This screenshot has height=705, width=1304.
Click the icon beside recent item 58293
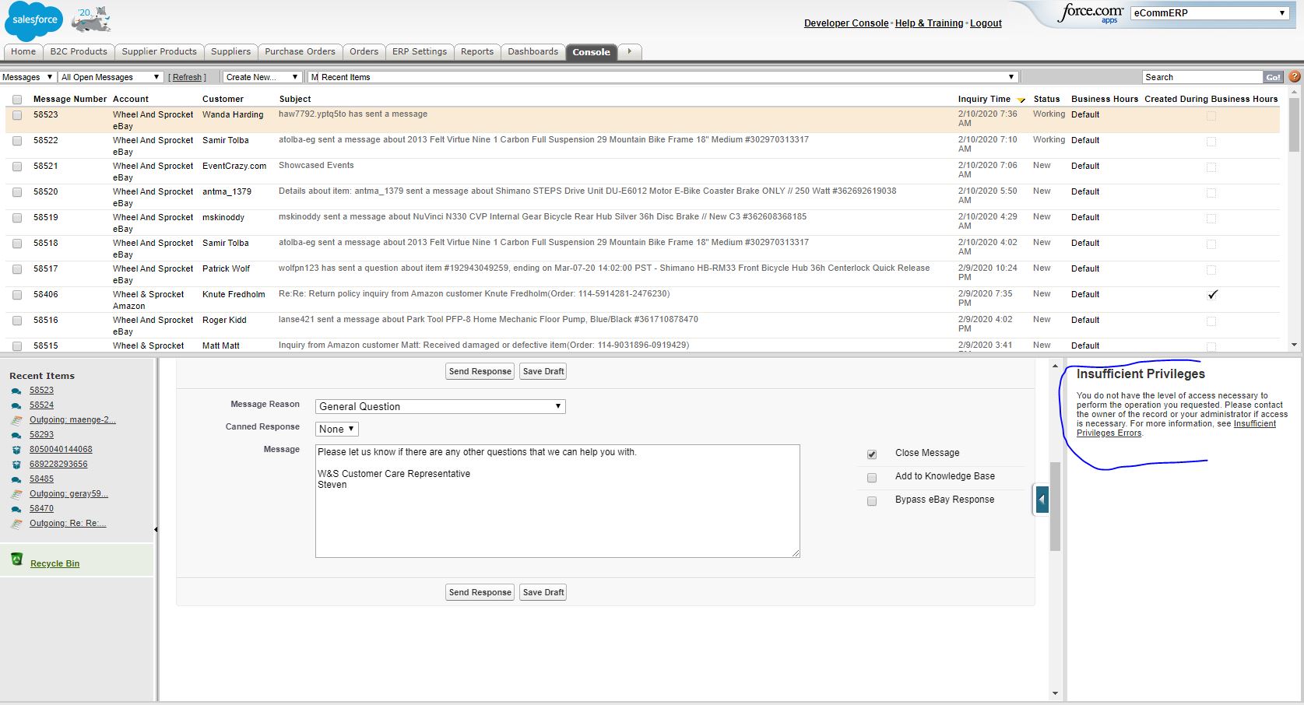tap(16, 435)
